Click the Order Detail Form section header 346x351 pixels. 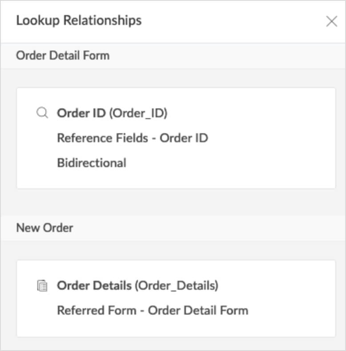click(63, 56)
